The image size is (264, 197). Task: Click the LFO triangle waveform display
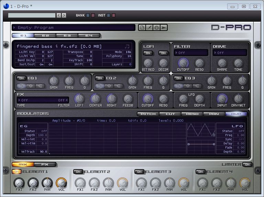pos(201,130)
